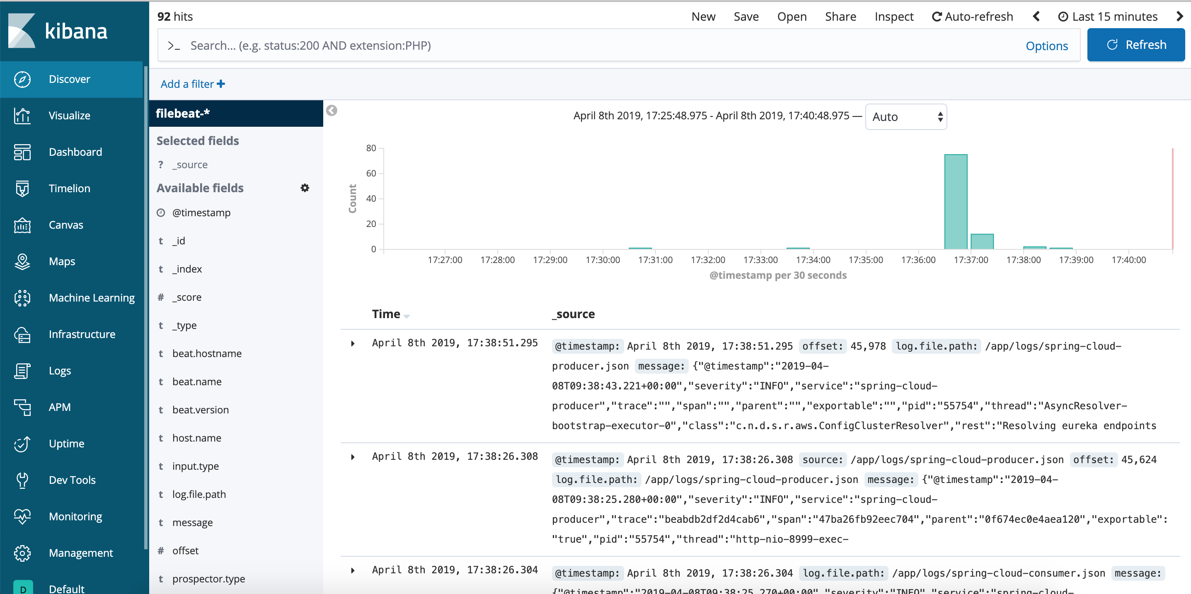This screenshot has height=594, width=1191.
Task: Collapse the field sidebar arrow
Action: click(x=332, y=111)
